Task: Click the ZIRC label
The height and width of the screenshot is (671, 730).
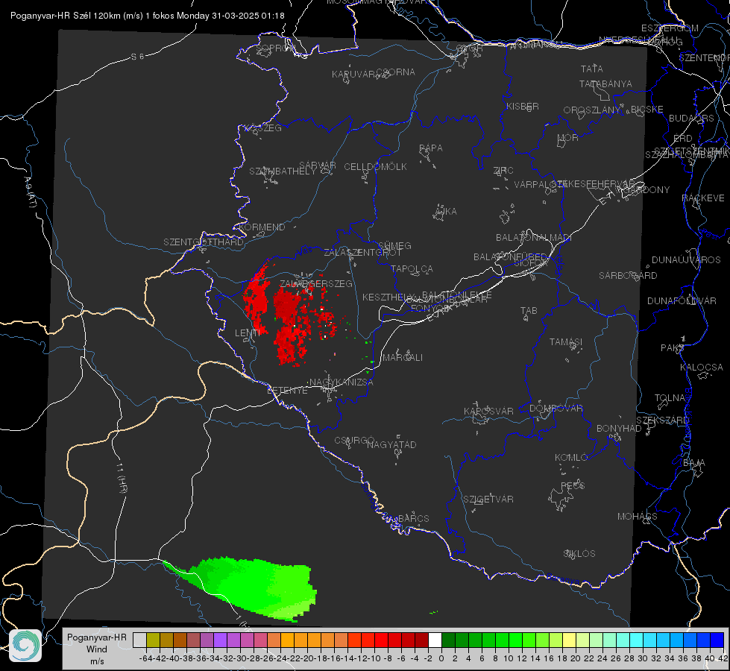Action: [x=503, y=171]
